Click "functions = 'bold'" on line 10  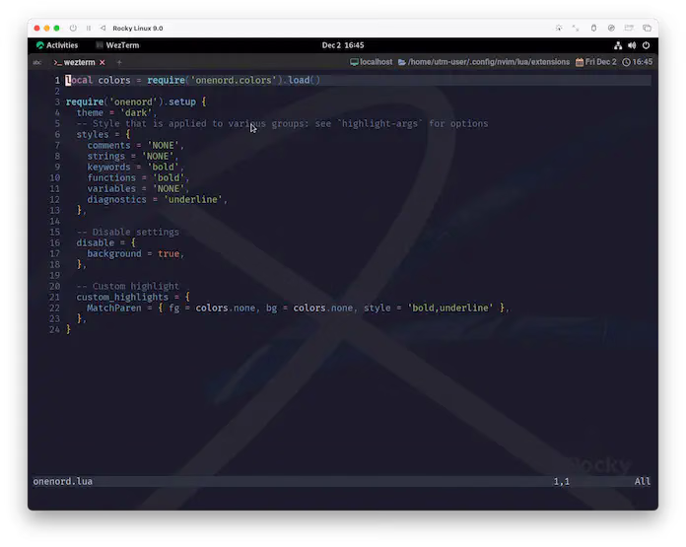click(138, 177)
